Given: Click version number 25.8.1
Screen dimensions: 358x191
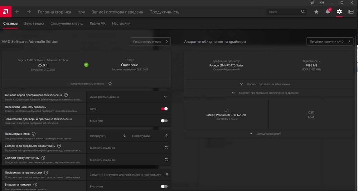Looking at the screenshot, I should coord(43,65).
